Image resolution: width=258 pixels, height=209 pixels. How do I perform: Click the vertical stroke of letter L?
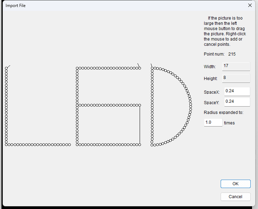pos(6,105)
